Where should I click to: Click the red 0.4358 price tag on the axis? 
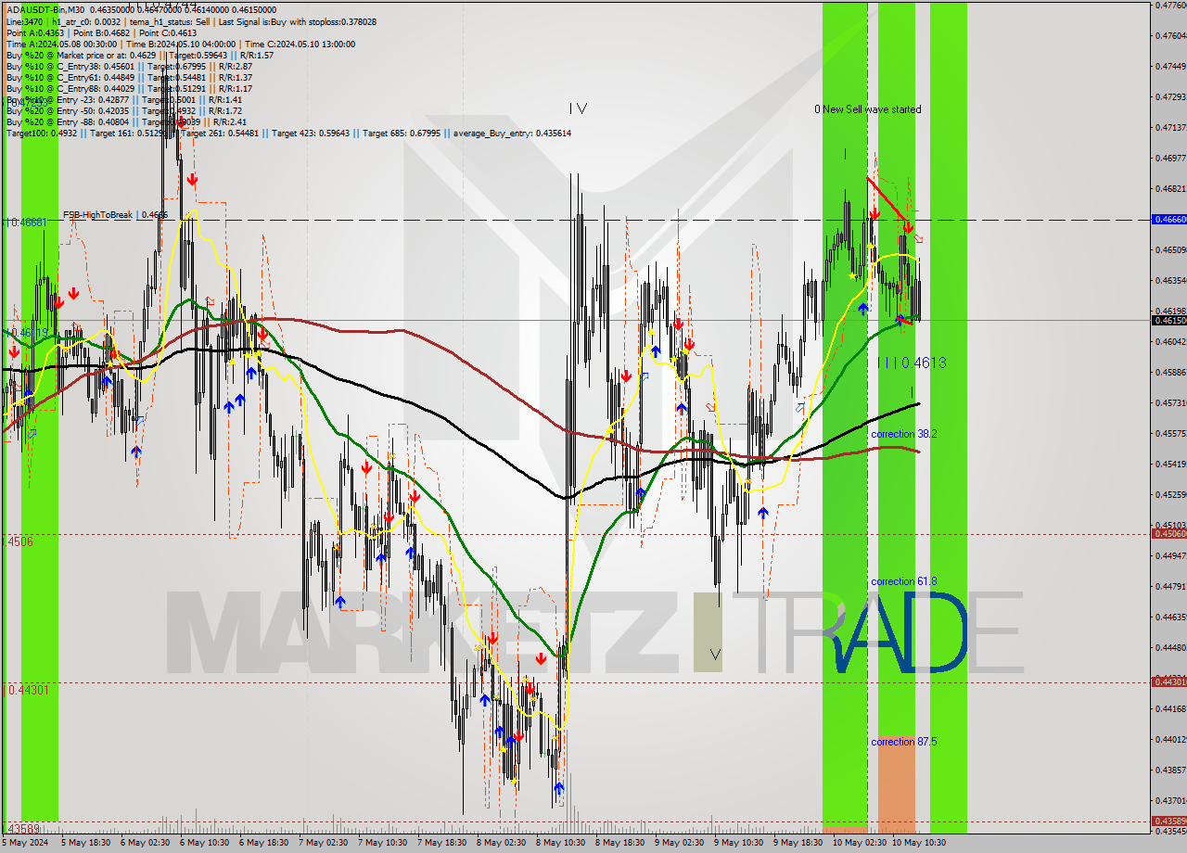[1168, 821]
